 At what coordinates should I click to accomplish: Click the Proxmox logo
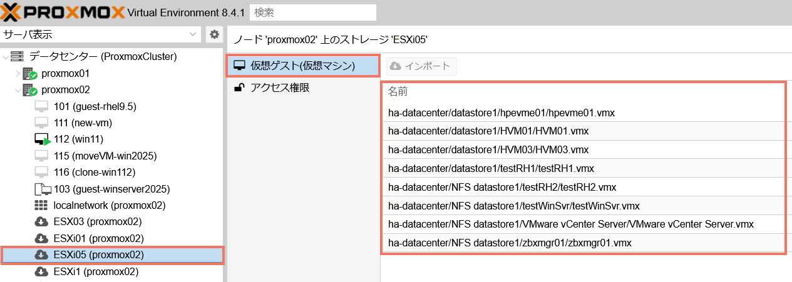coord(62,11)
